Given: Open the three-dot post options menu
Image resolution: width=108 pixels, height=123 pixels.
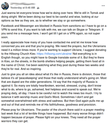Looking at the screenshot, I should [x=103, y=6].
